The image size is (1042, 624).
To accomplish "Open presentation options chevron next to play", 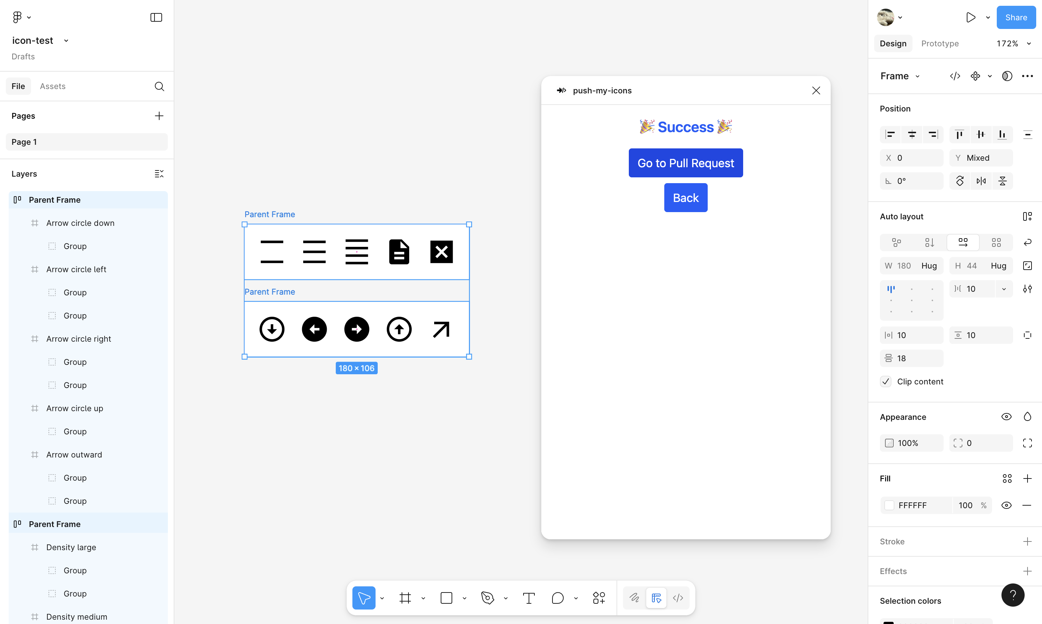I will click(988, 17).
